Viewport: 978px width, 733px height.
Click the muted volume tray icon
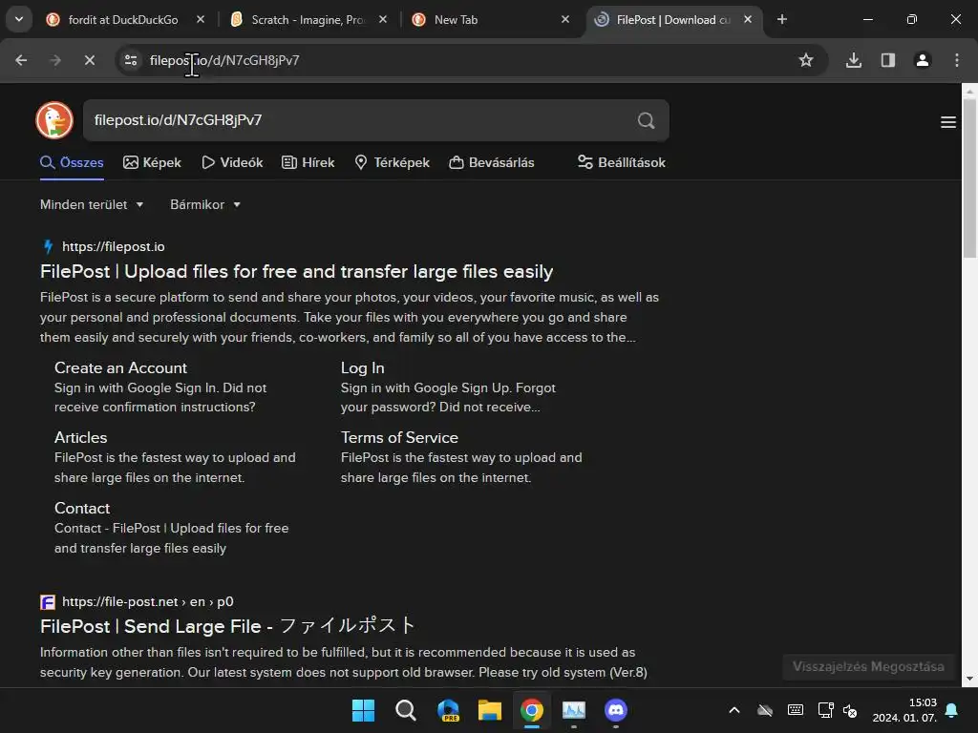point(849,710)
